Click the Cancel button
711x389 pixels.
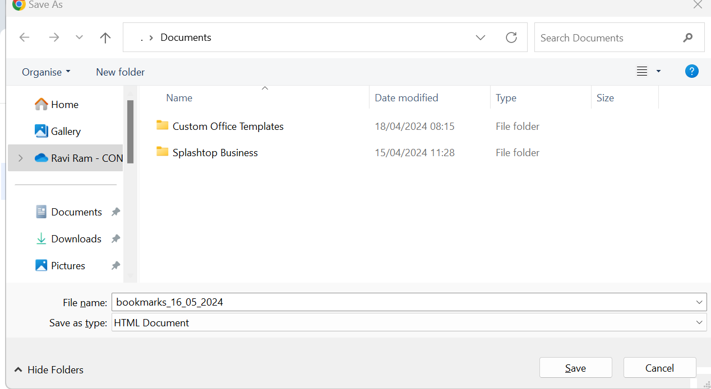(659, 368)
